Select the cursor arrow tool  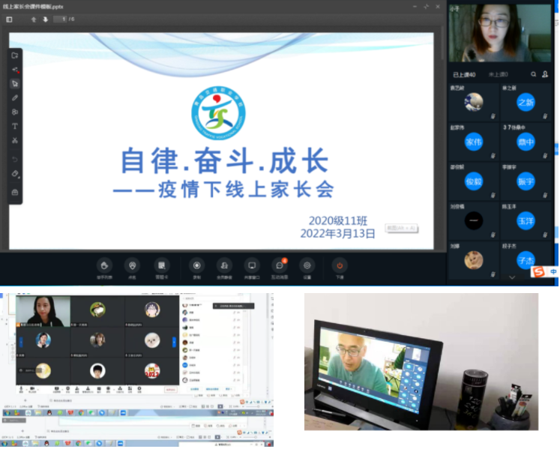[15, 84]
